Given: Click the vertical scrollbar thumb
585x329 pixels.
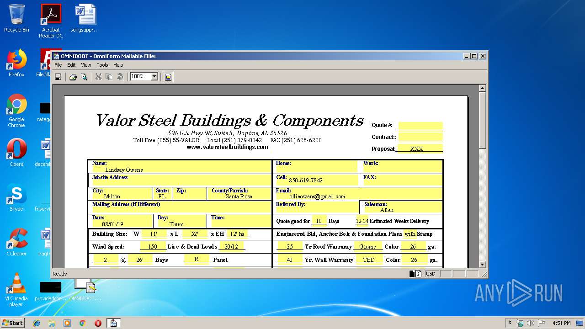Looking at the screenshot, I should [482, 120].
